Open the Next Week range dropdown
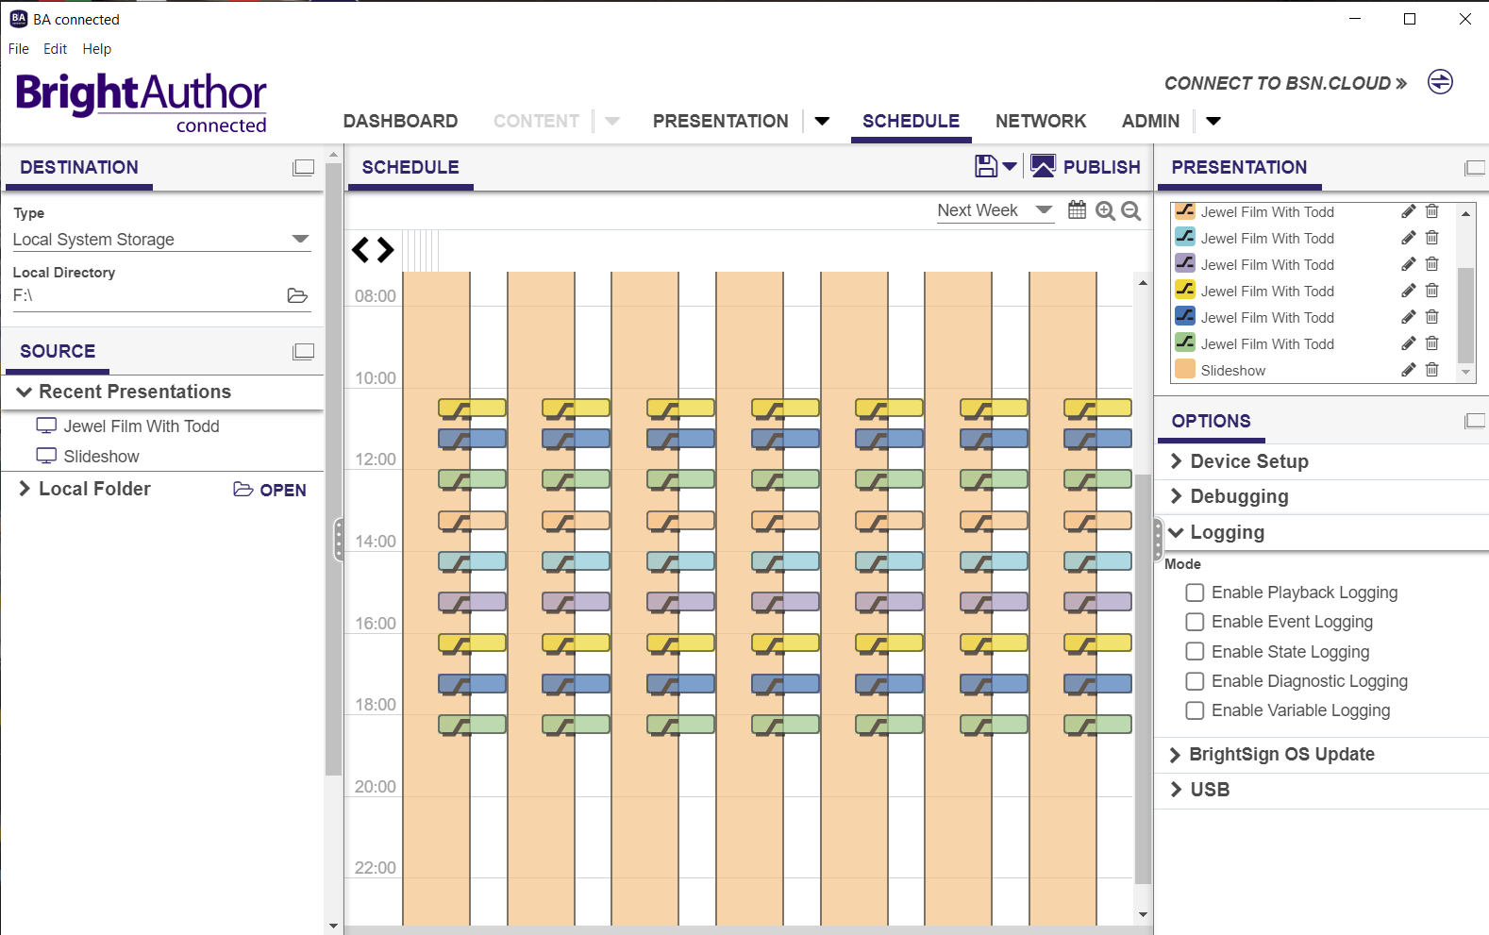 pyautogui.click(x=1043, y=210)
